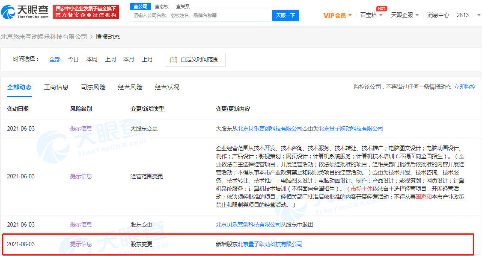Filter time by 今日
Image resolution: width=482 pixels, height=256 pixels.
73,59
